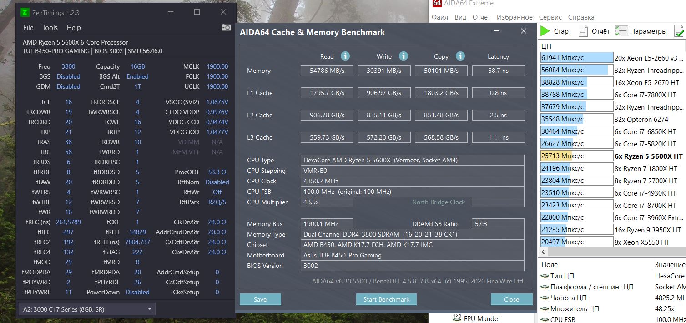Screen dimensions: 686x323
Task: Click the tCL value 16 in ZenTimings
Action: point(68,102)
